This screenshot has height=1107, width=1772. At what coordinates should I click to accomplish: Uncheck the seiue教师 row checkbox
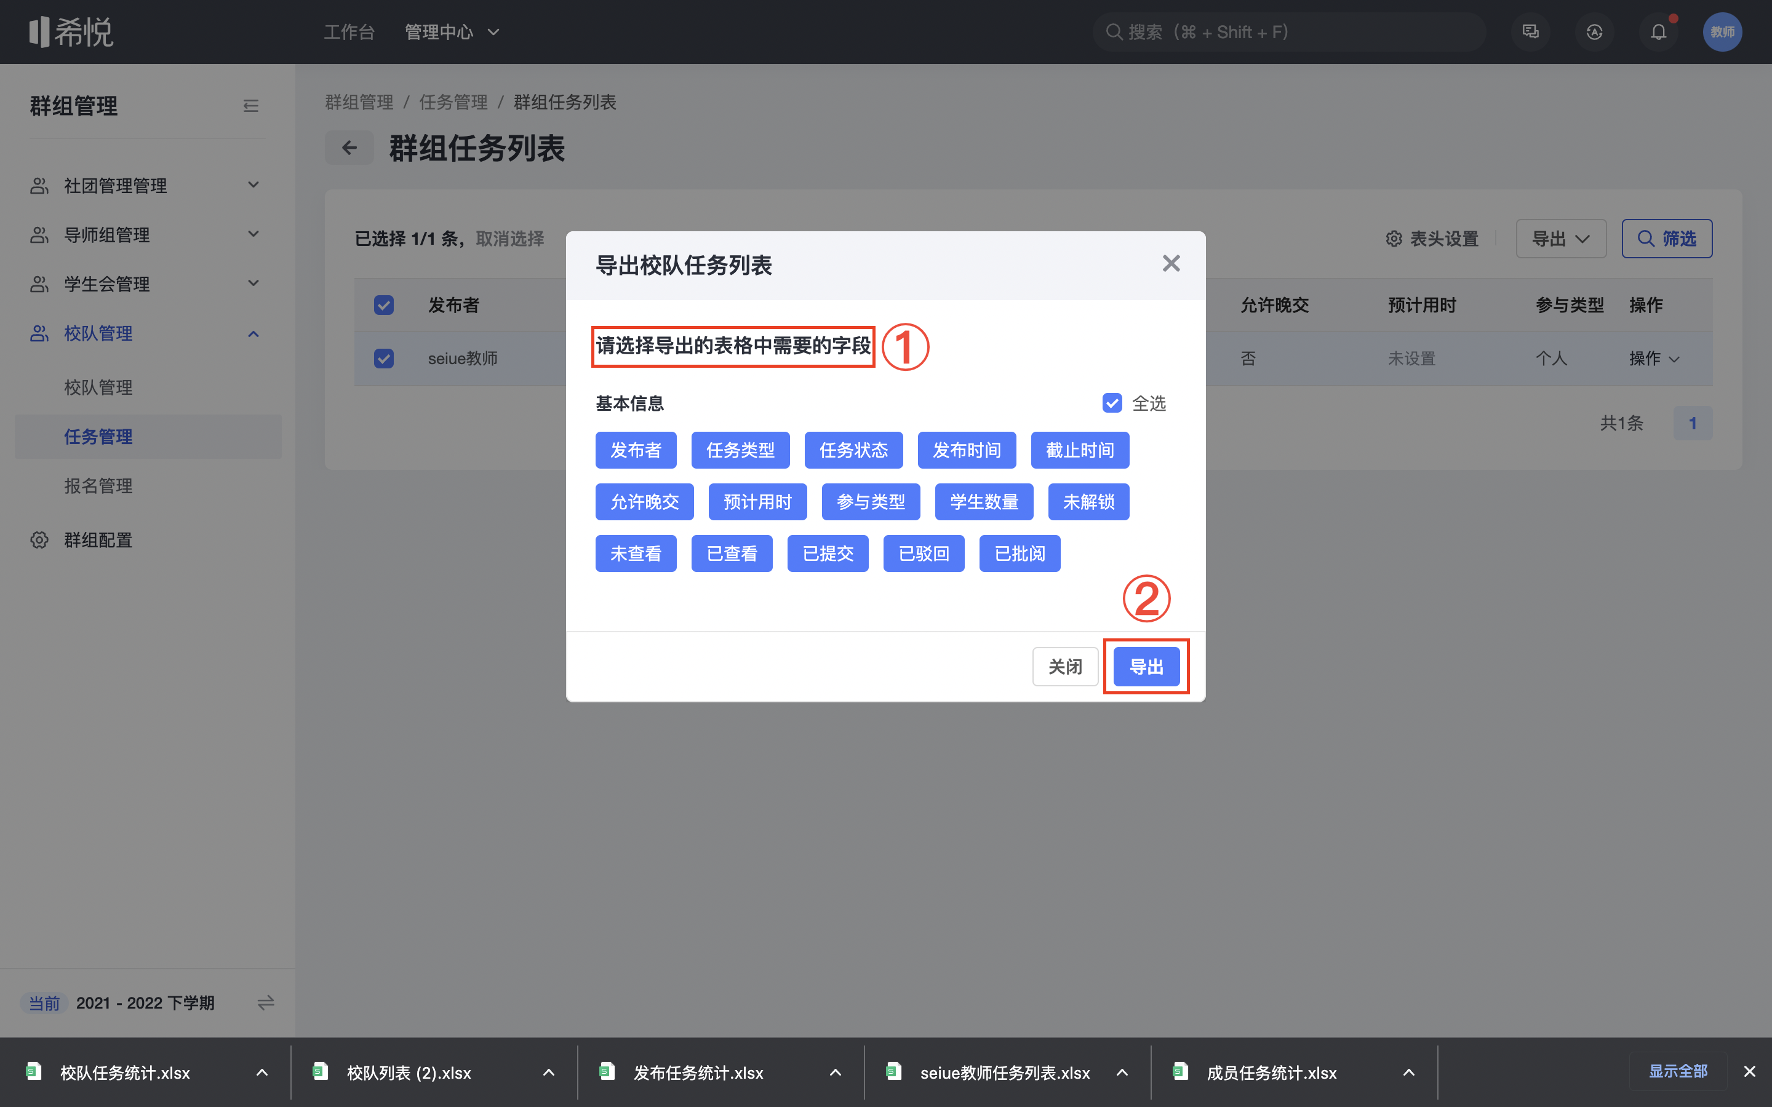[x=384, y=358]
